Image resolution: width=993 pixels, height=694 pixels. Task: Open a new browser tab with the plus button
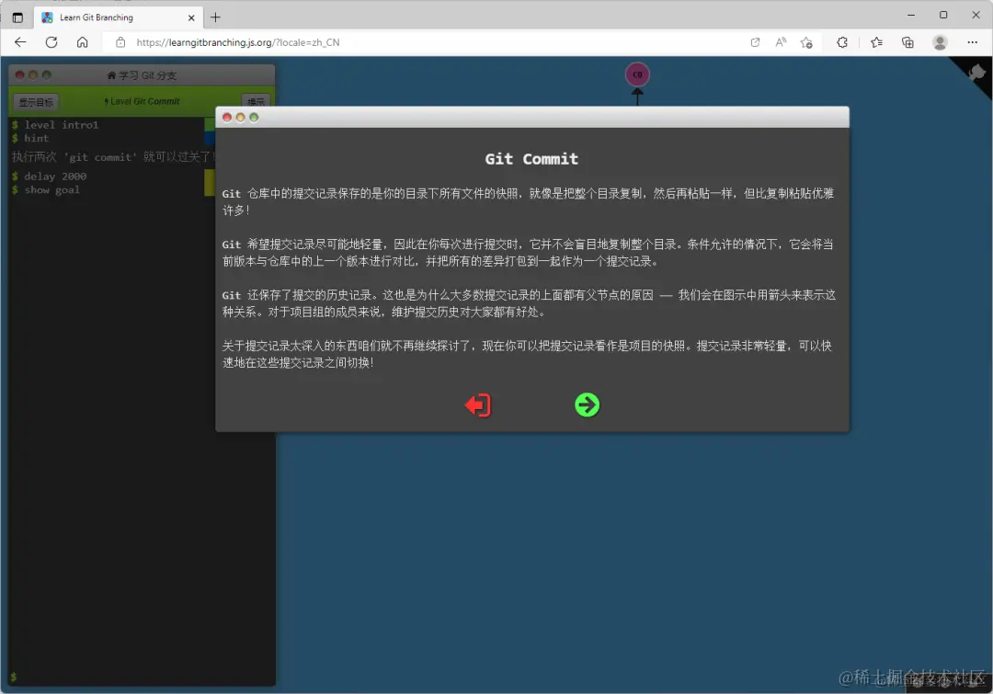[215, 17]
